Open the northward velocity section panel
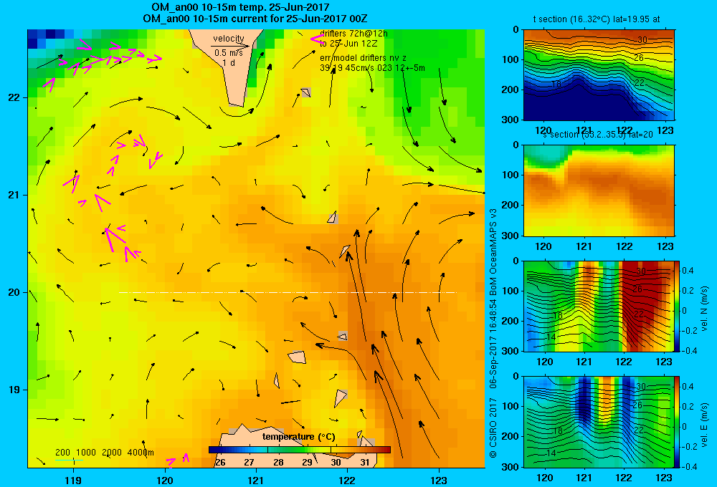 coord(599,306)
